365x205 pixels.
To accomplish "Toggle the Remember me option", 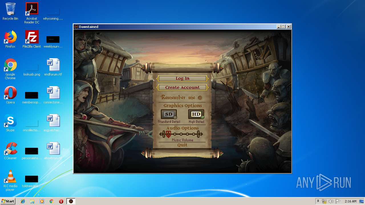I will tap(200, 98).
